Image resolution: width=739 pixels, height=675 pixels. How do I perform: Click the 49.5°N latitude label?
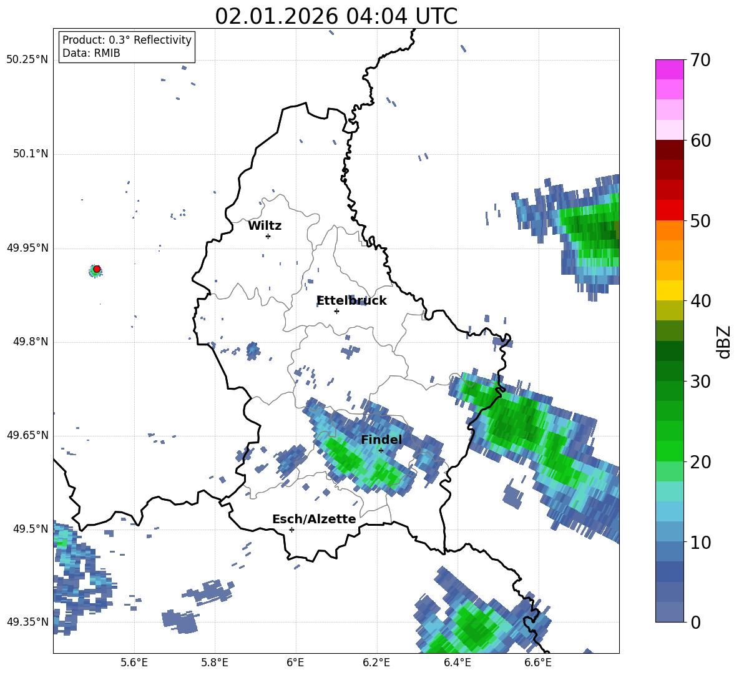(x=30, y=528)
